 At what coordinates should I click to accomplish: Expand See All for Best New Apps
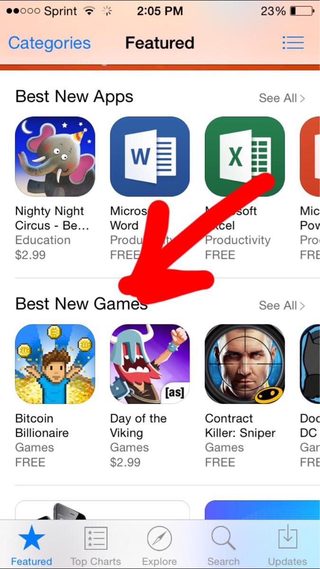pos(282,98)
